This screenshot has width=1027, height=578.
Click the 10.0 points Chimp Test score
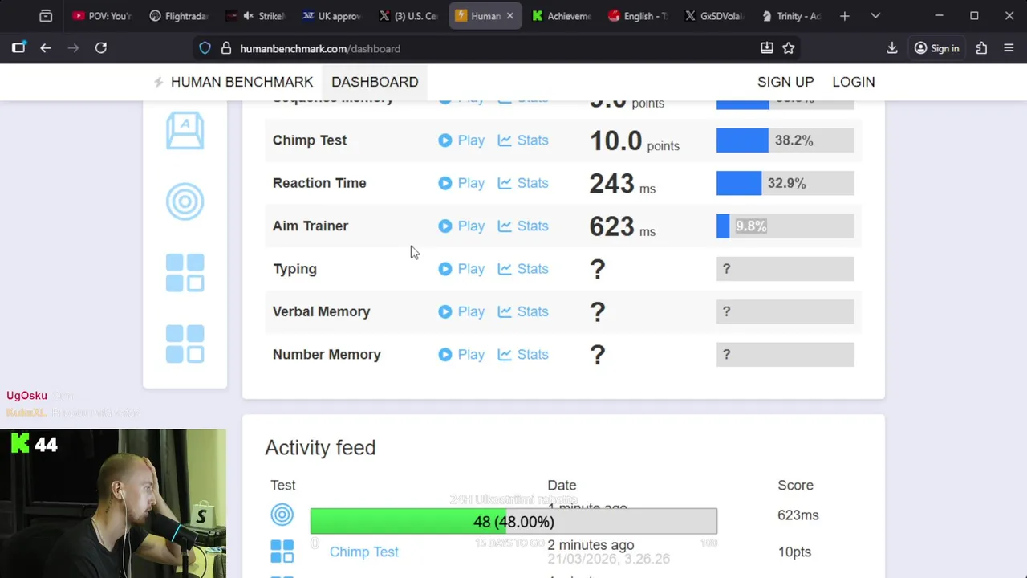click(x=634, y=141)
